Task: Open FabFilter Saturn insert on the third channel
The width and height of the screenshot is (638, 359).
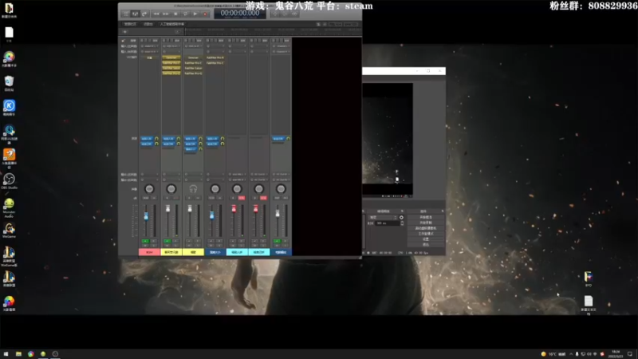Action: pyautogui.click(x=193, y=68)
